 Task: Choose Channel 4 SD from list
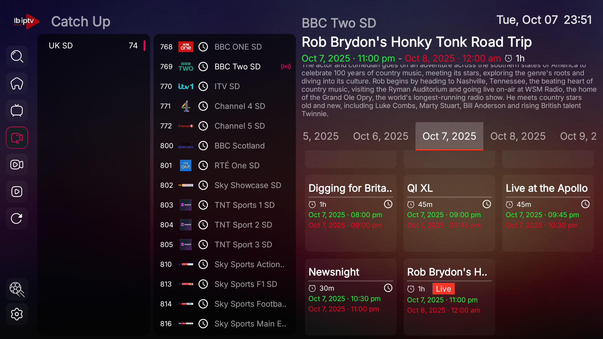240,106
